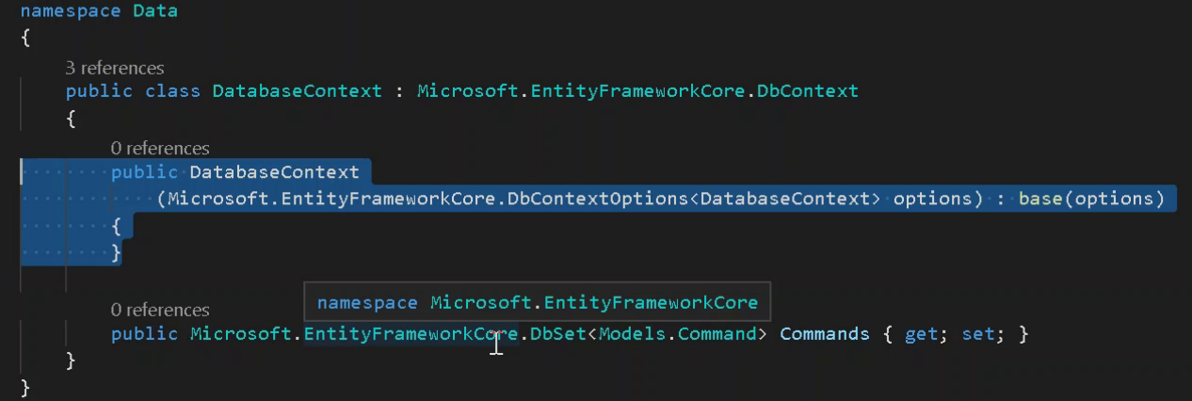Click '0 references' above the Commands property
This screenshot has height=401, width=1192.
point(160,310)
